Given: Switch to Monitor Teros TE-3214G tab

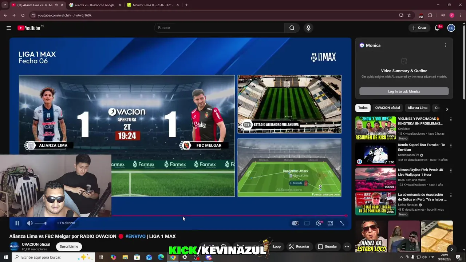Looking at the screenshot, I should [153, 5].
